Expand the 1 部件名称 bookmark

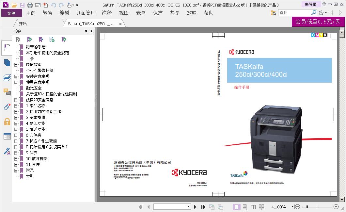16,106
